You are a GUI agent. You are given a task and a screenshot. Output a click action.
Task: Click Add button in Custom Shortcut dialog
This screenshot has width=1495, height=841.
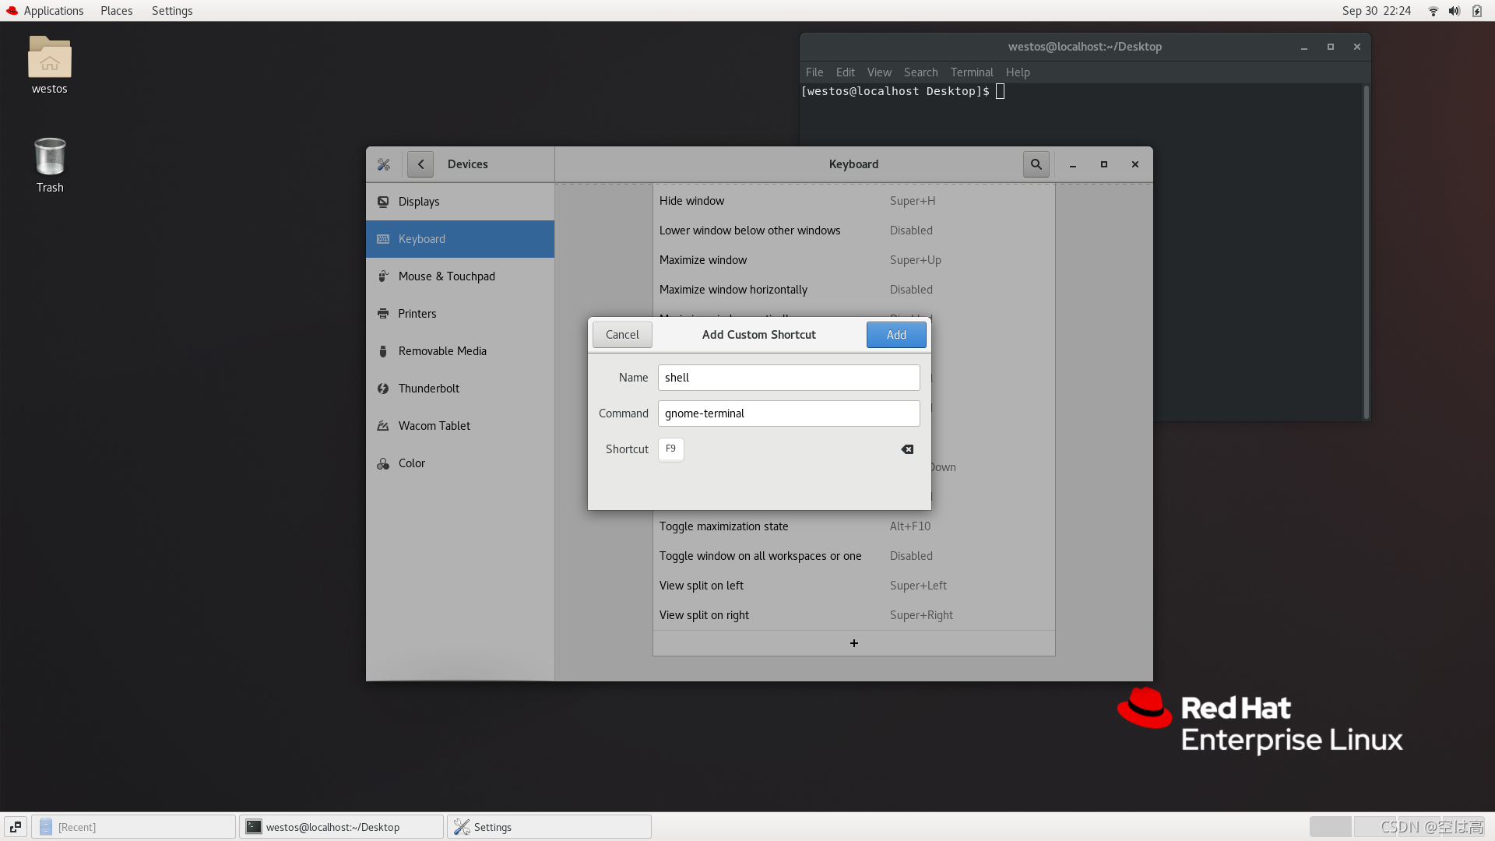click(x=896, y=335)
